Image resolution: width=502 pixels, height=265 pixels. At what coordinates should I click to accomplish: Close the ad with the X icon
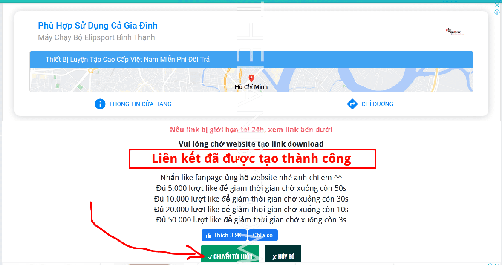497,6
